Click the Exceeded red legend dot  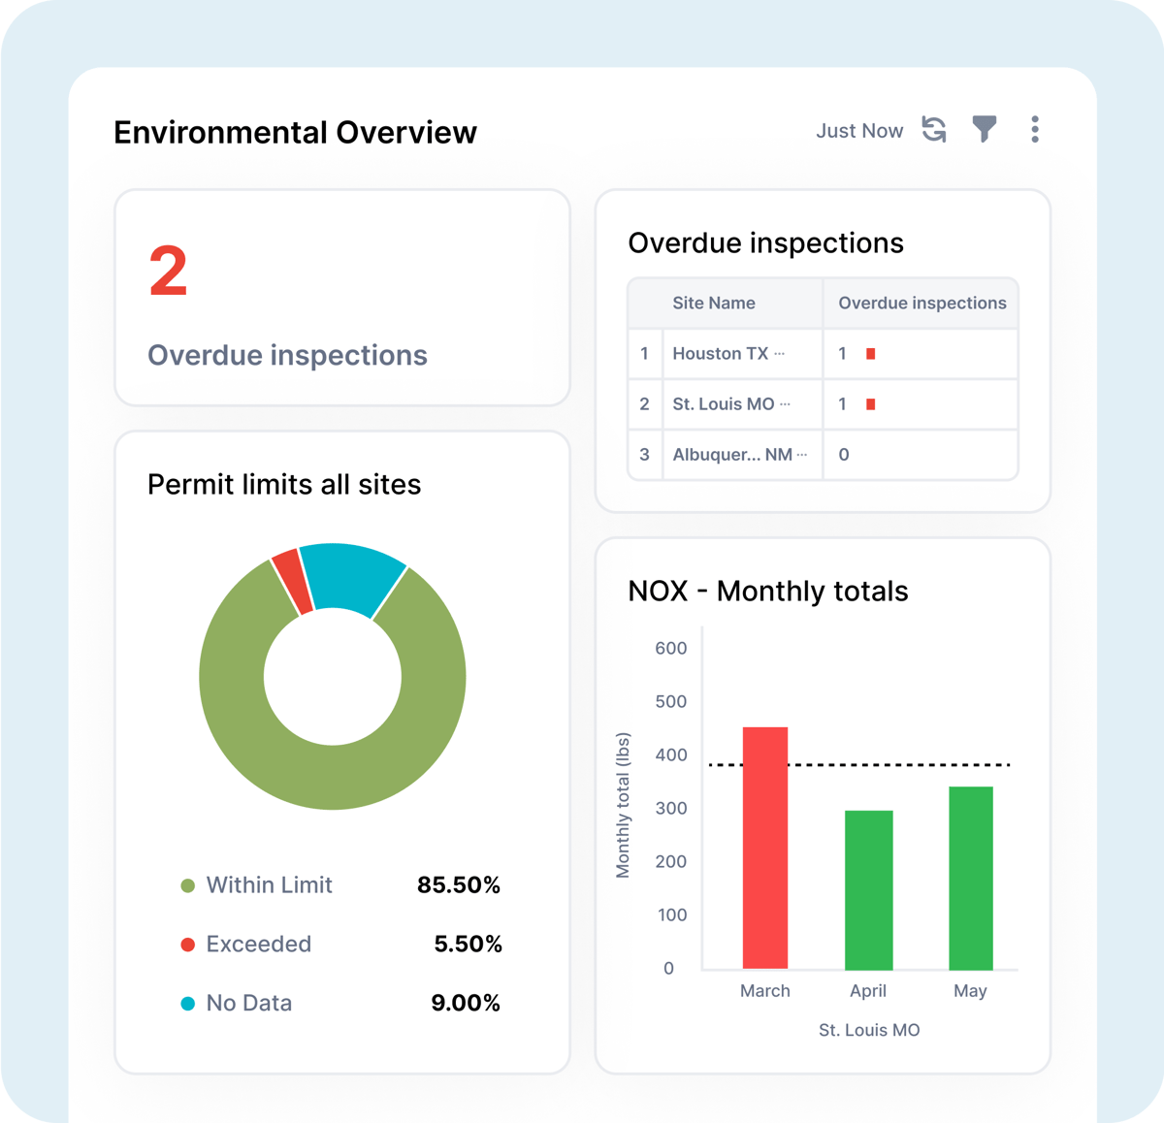click(x=187, y=944)
